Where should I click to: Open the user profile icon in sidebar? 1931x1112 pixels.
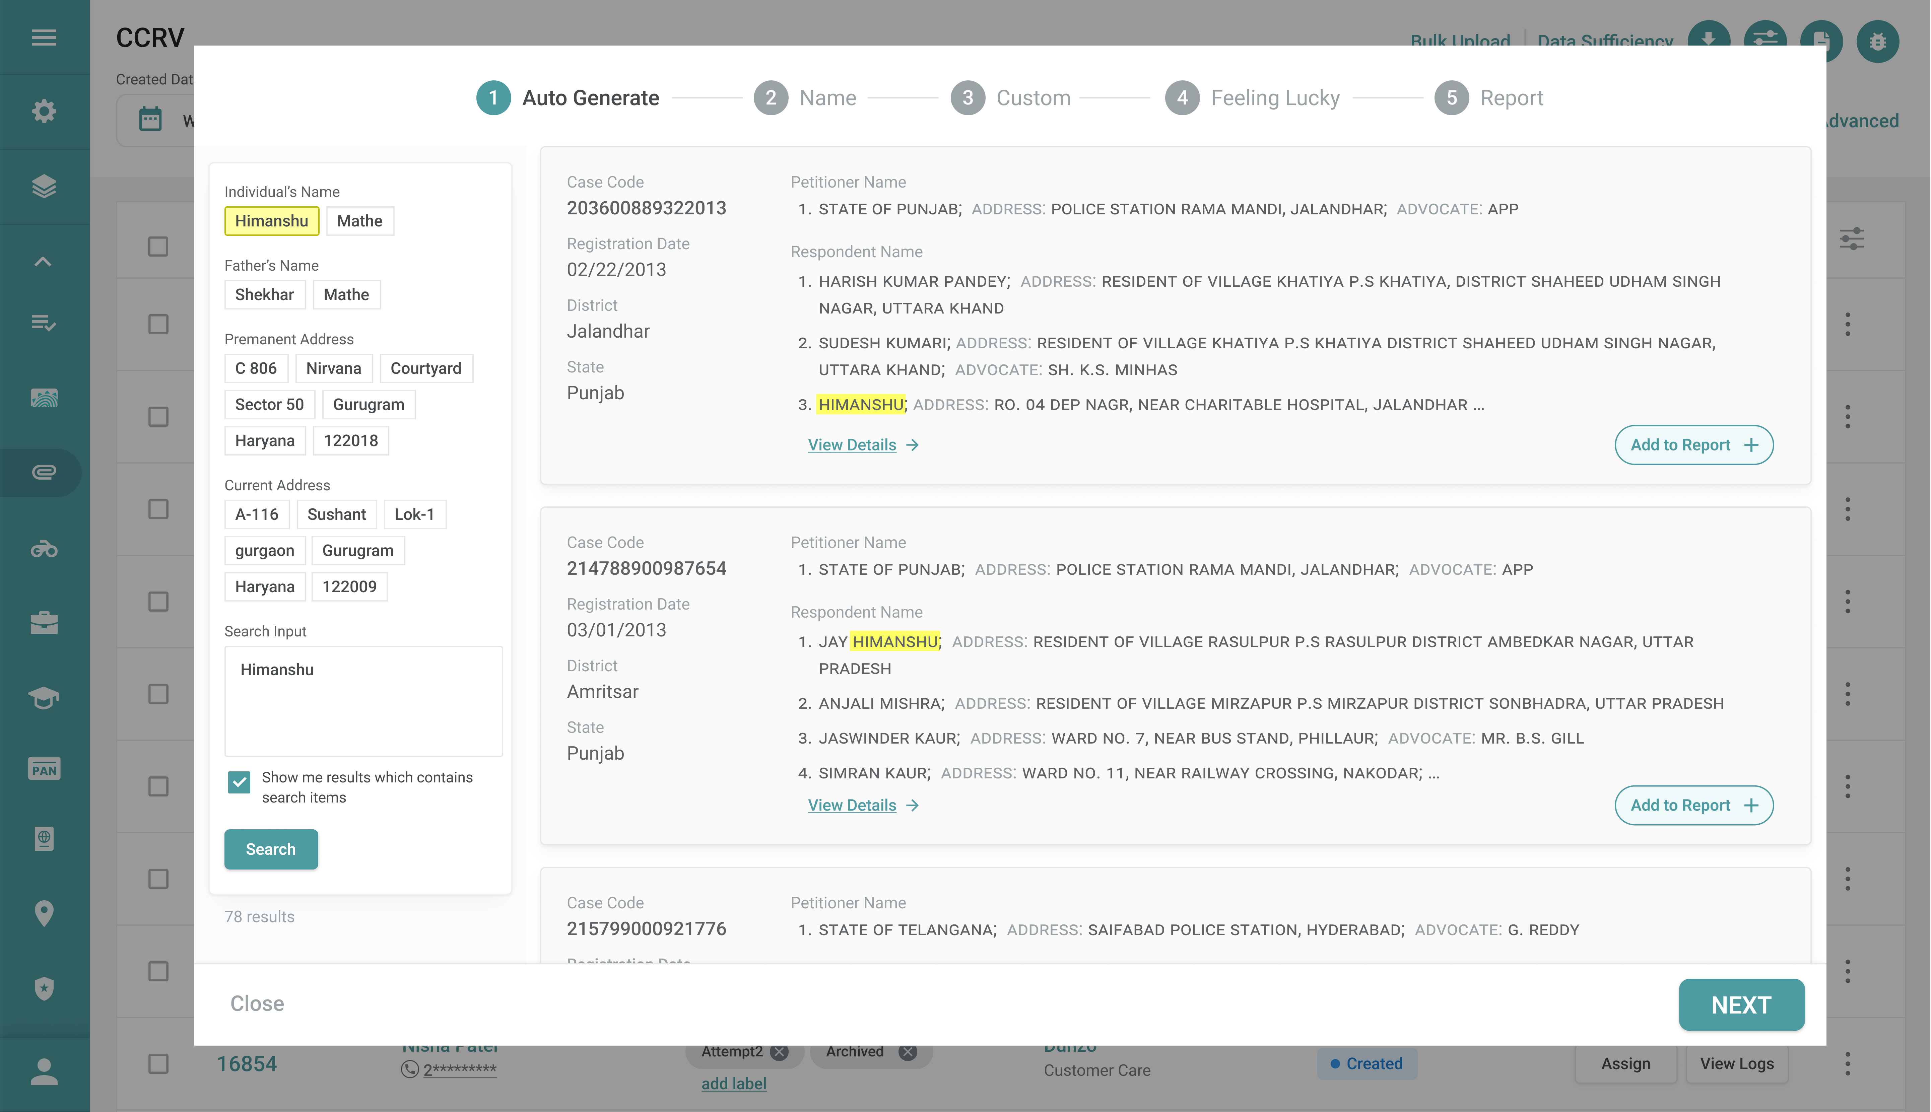coord(44,1071)
